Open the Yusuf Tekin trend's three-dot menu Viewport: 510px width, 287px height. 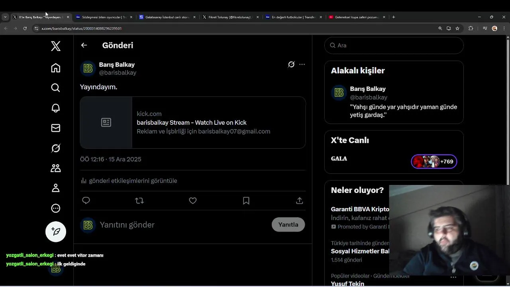pos(453,277)
